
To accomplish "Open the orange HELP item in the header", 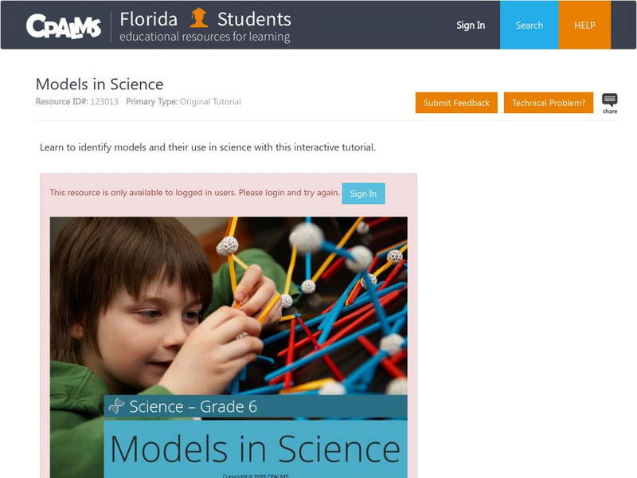I will [x=584, y=25].
